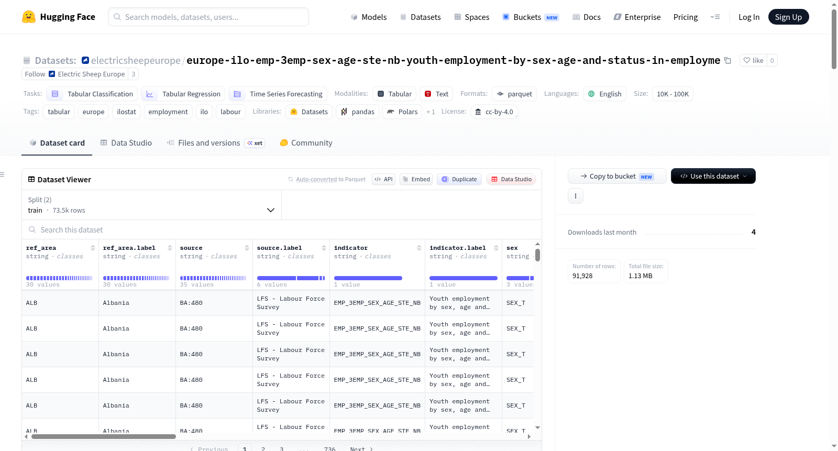Viewport: 838px width, 451px height.
Task: Switch to the Dataset card tab
Action: pos(57,143)
